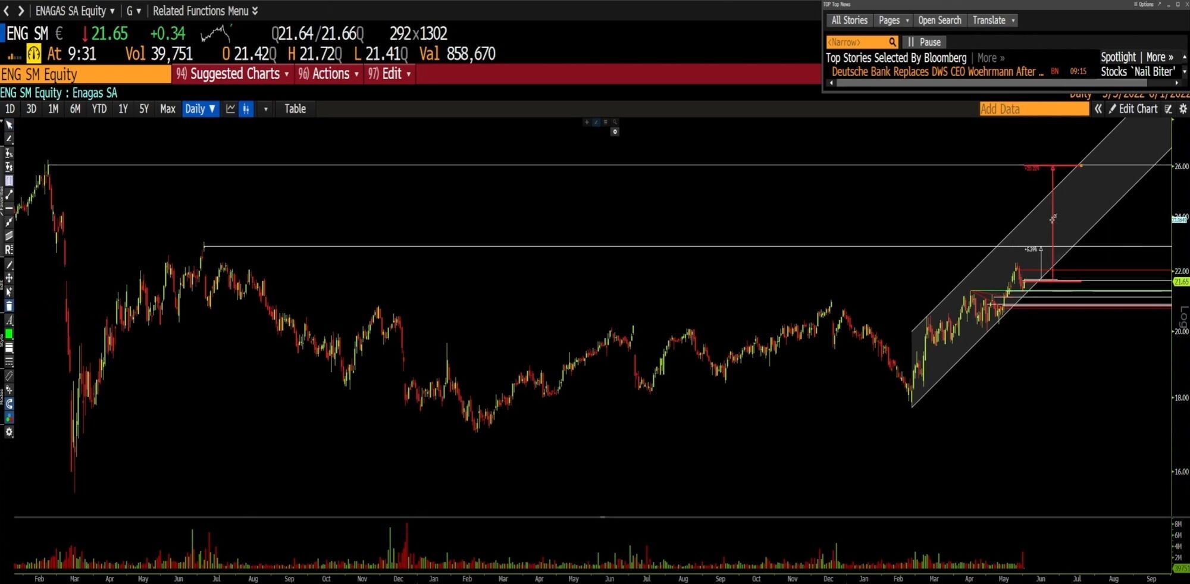This screenshot has height=584, width=1190.
Task: Open the text font style tool
Action: [x=9, y=321]
